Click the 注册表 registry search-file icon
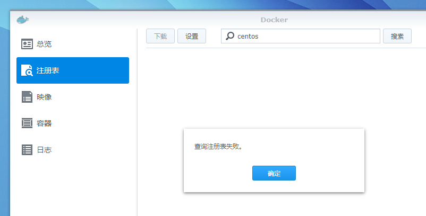 point(27,70)
